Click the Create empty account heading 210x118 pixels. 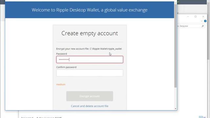pos(90,33)
